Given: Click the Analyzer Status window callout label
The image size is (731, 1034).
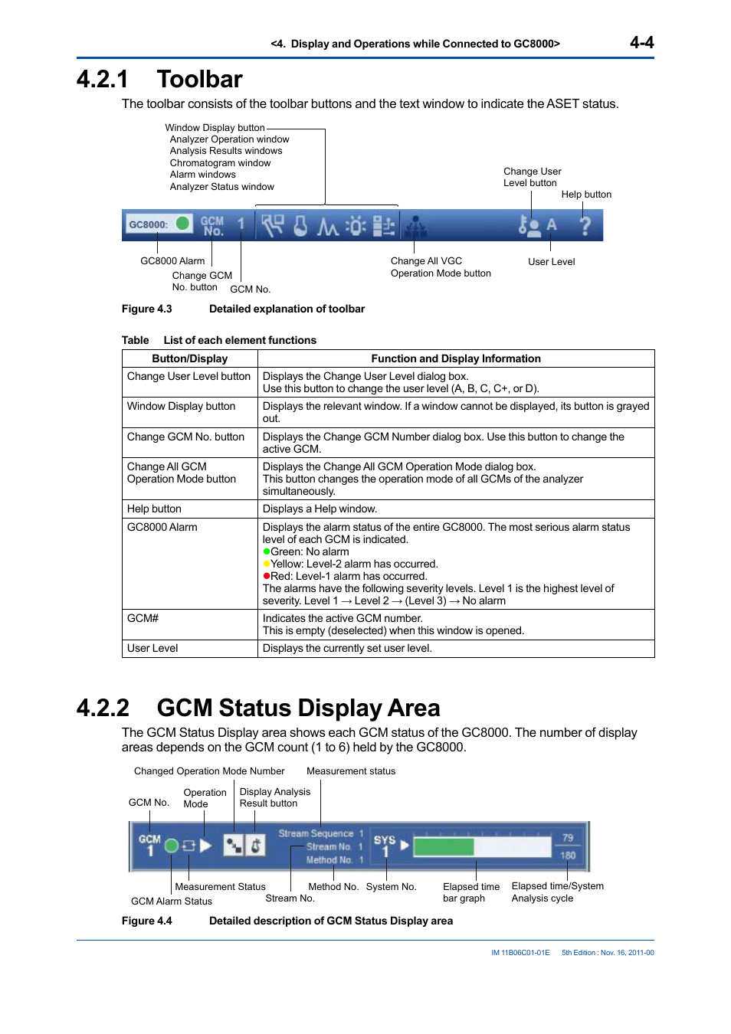Looking at the screenshot, I should pyautogui.click(x=222, y=187).
